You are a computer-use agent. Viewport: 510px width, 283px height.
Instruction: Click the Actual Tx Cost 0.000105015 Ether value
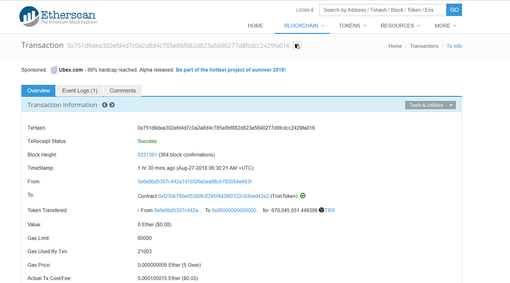click(x=168, y=278)
